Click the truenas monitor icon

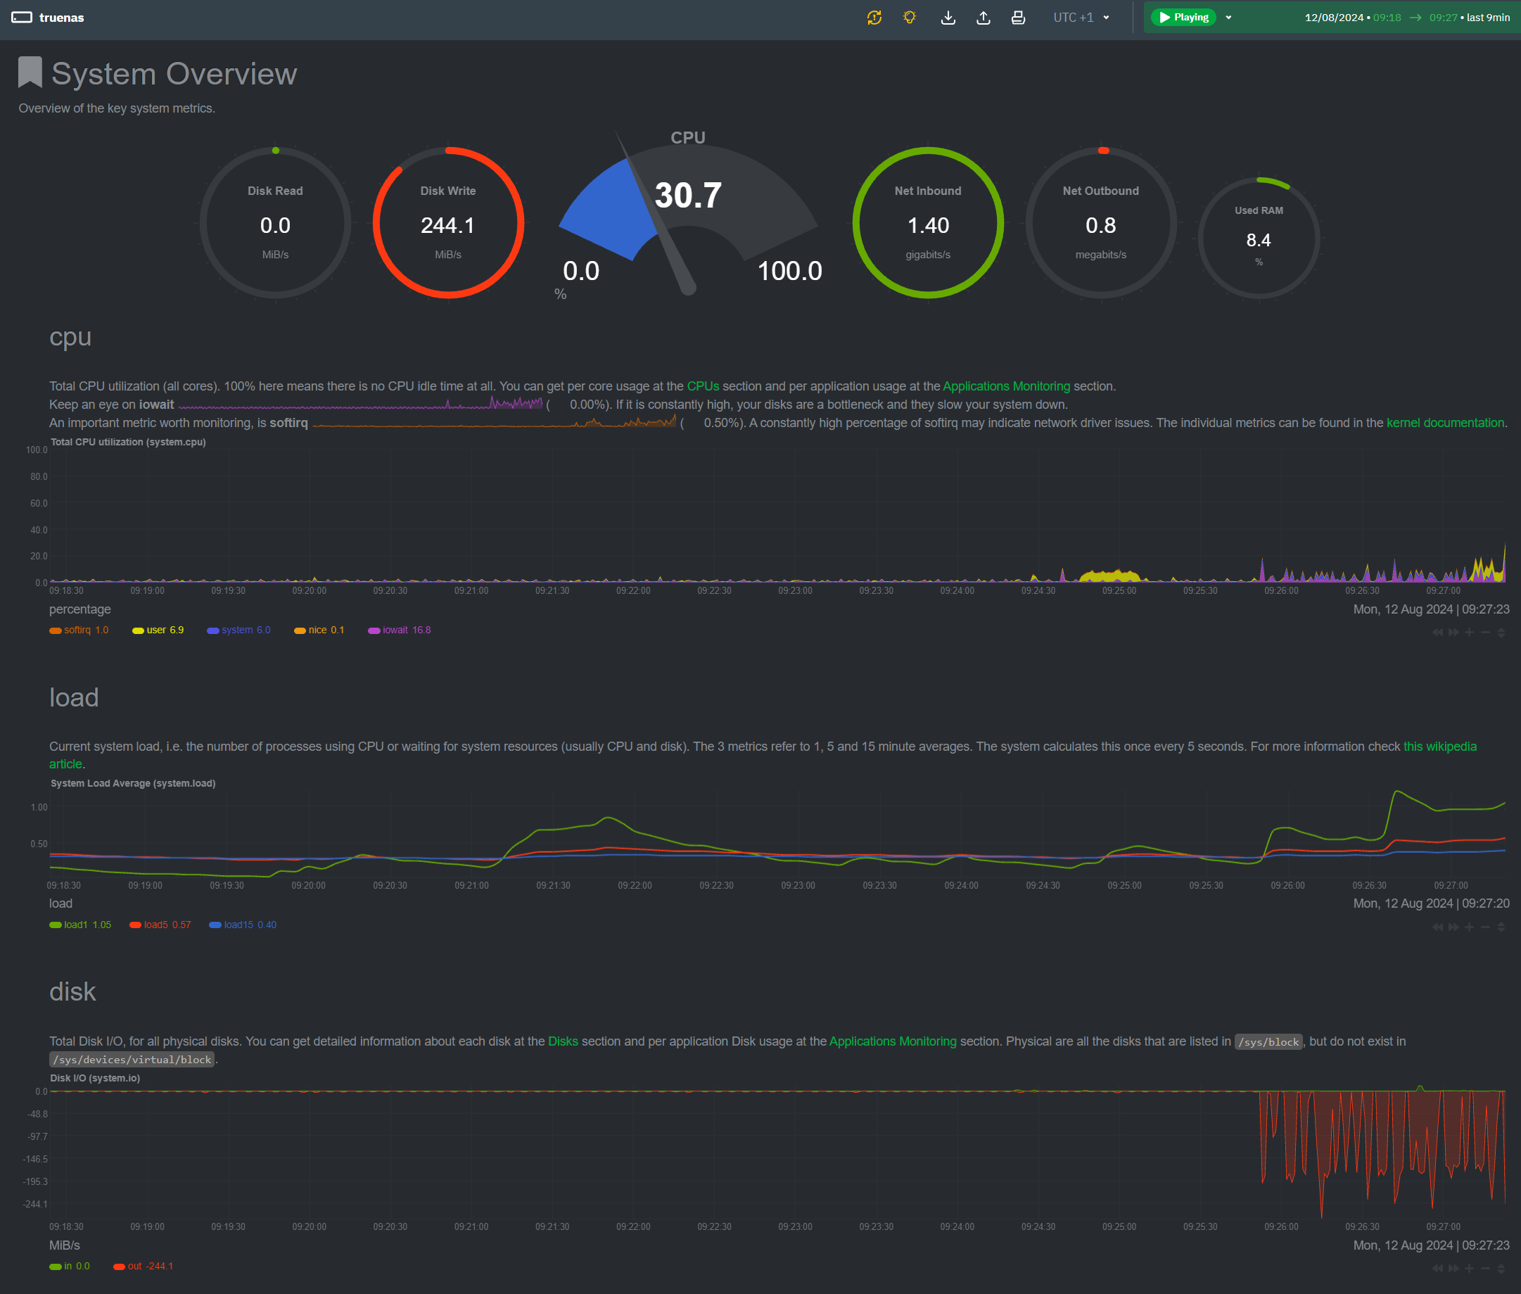22,18
